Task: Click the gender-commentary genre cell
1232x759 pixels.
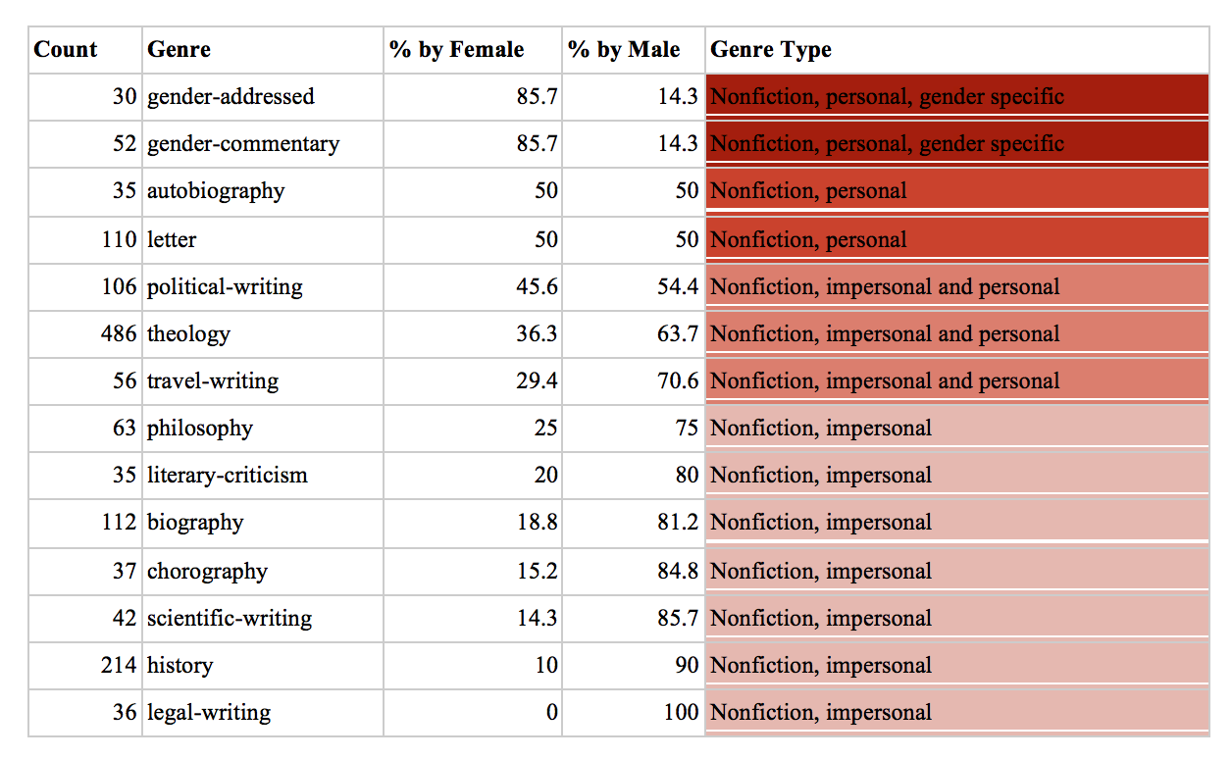Action: 242,143
